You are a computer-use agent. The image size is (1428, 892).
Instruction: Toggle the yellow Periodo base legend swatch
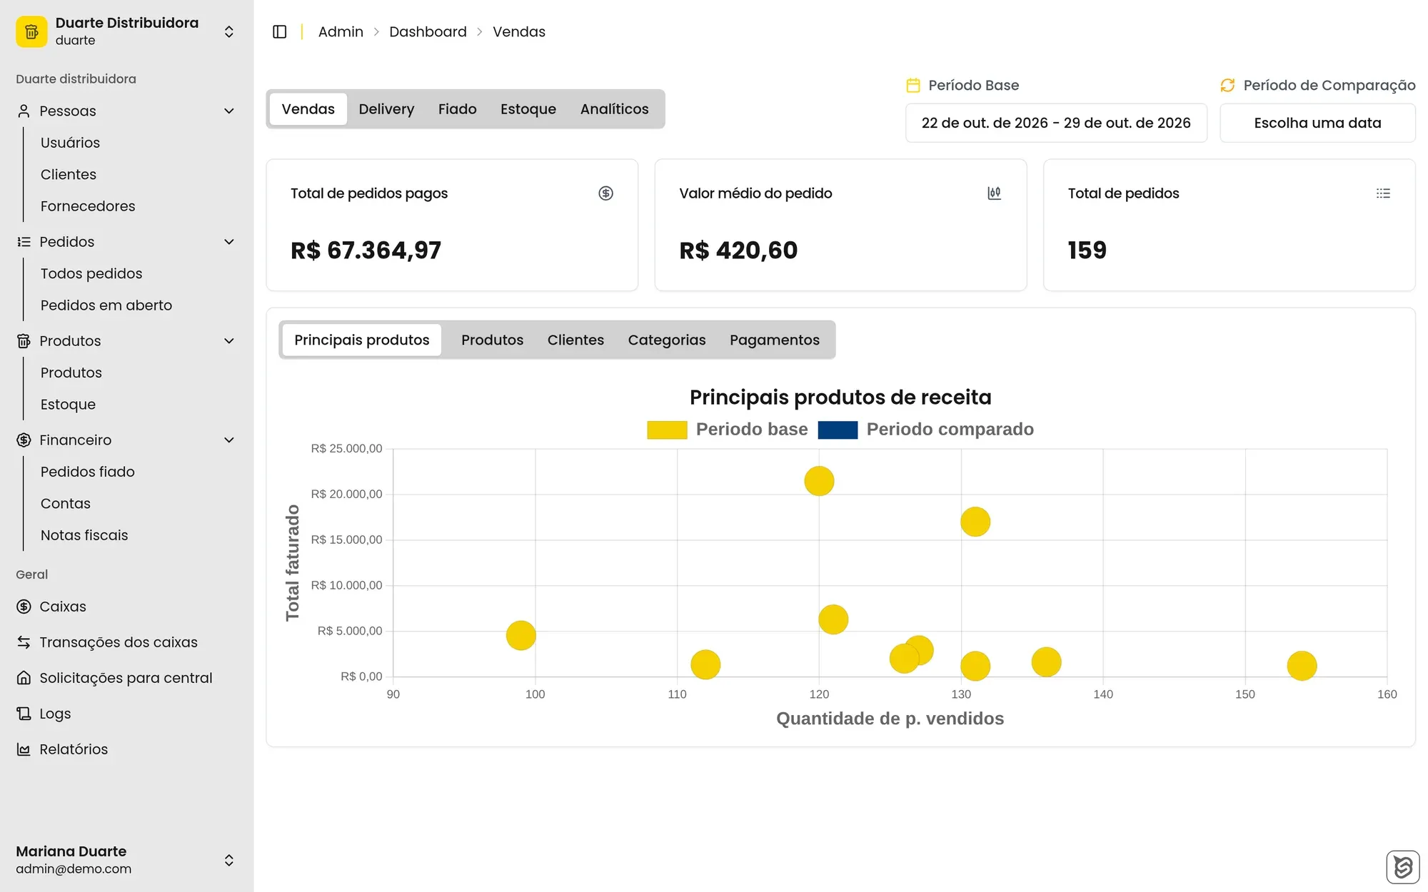[x=667, y=430]
